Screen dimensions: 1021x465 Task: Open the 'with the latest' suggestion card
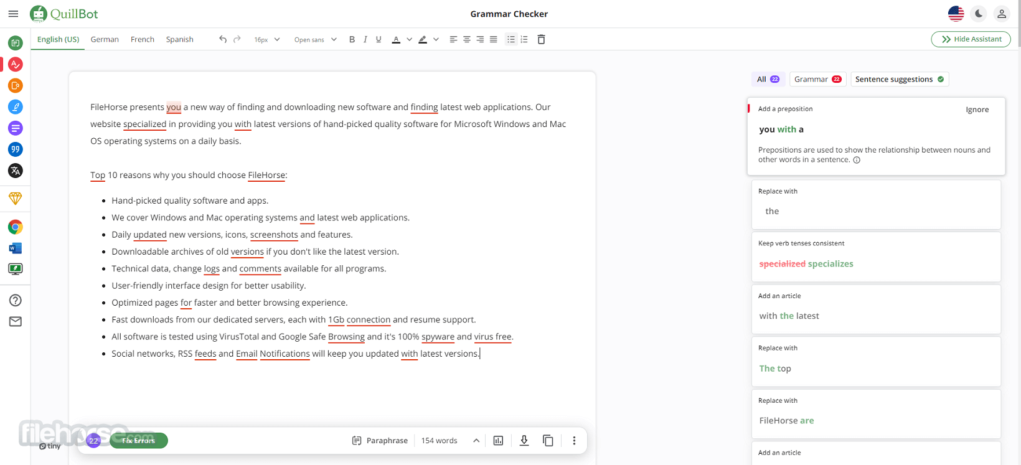click(876, 309)
